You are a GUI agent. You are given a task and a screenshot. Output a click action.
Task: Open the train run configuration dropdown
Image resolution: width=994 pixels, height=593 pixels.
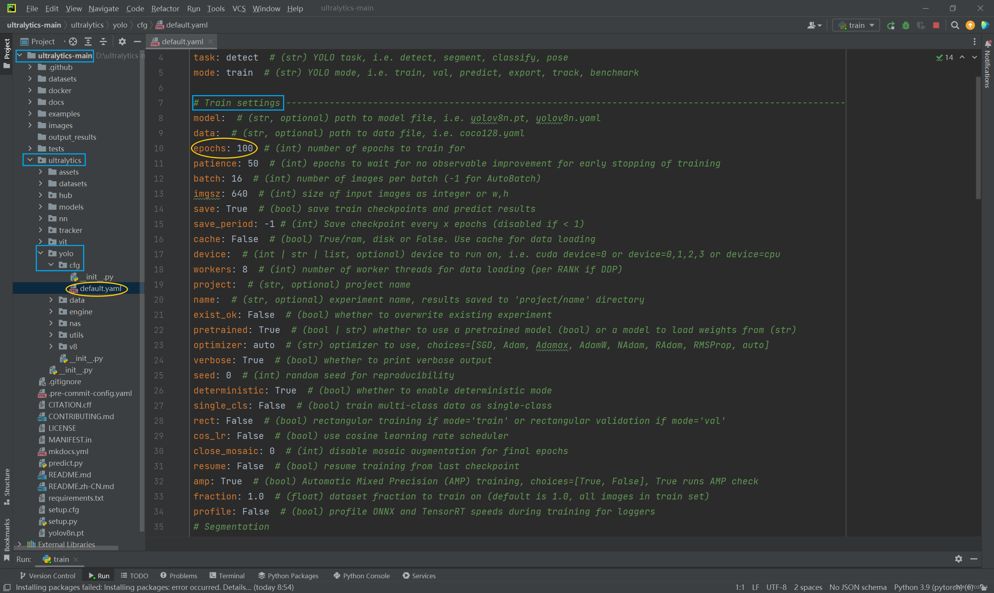pyautogui.click(x=856, y=26)
